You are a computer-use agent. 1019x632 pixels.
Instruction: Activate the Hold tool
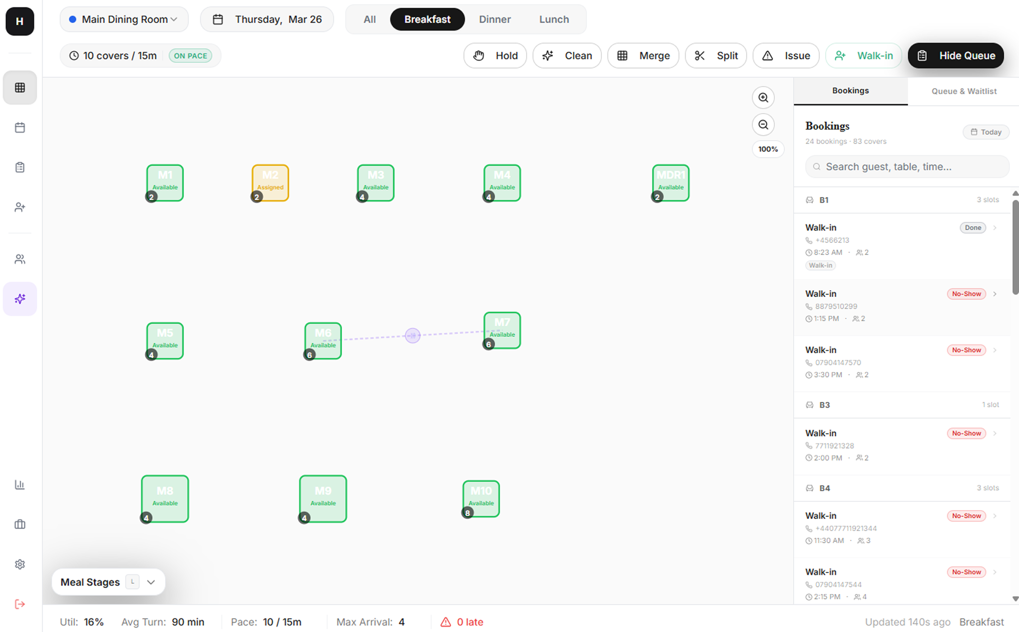pyautogui.click(x=495, y=56)
